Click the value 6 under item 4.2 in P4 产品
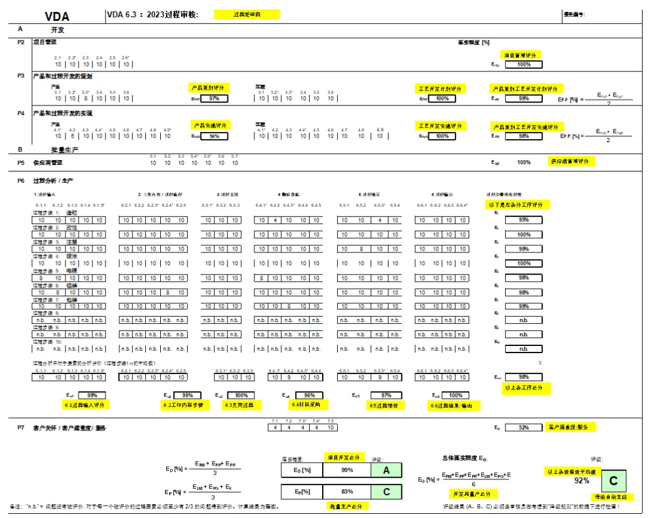This screenshot has width=648, height=518. point(73,136)
